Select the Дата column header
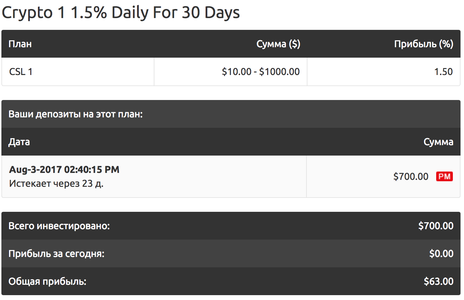Image resolution: width=464 pixels, height=300 pixels. point(19,142)
